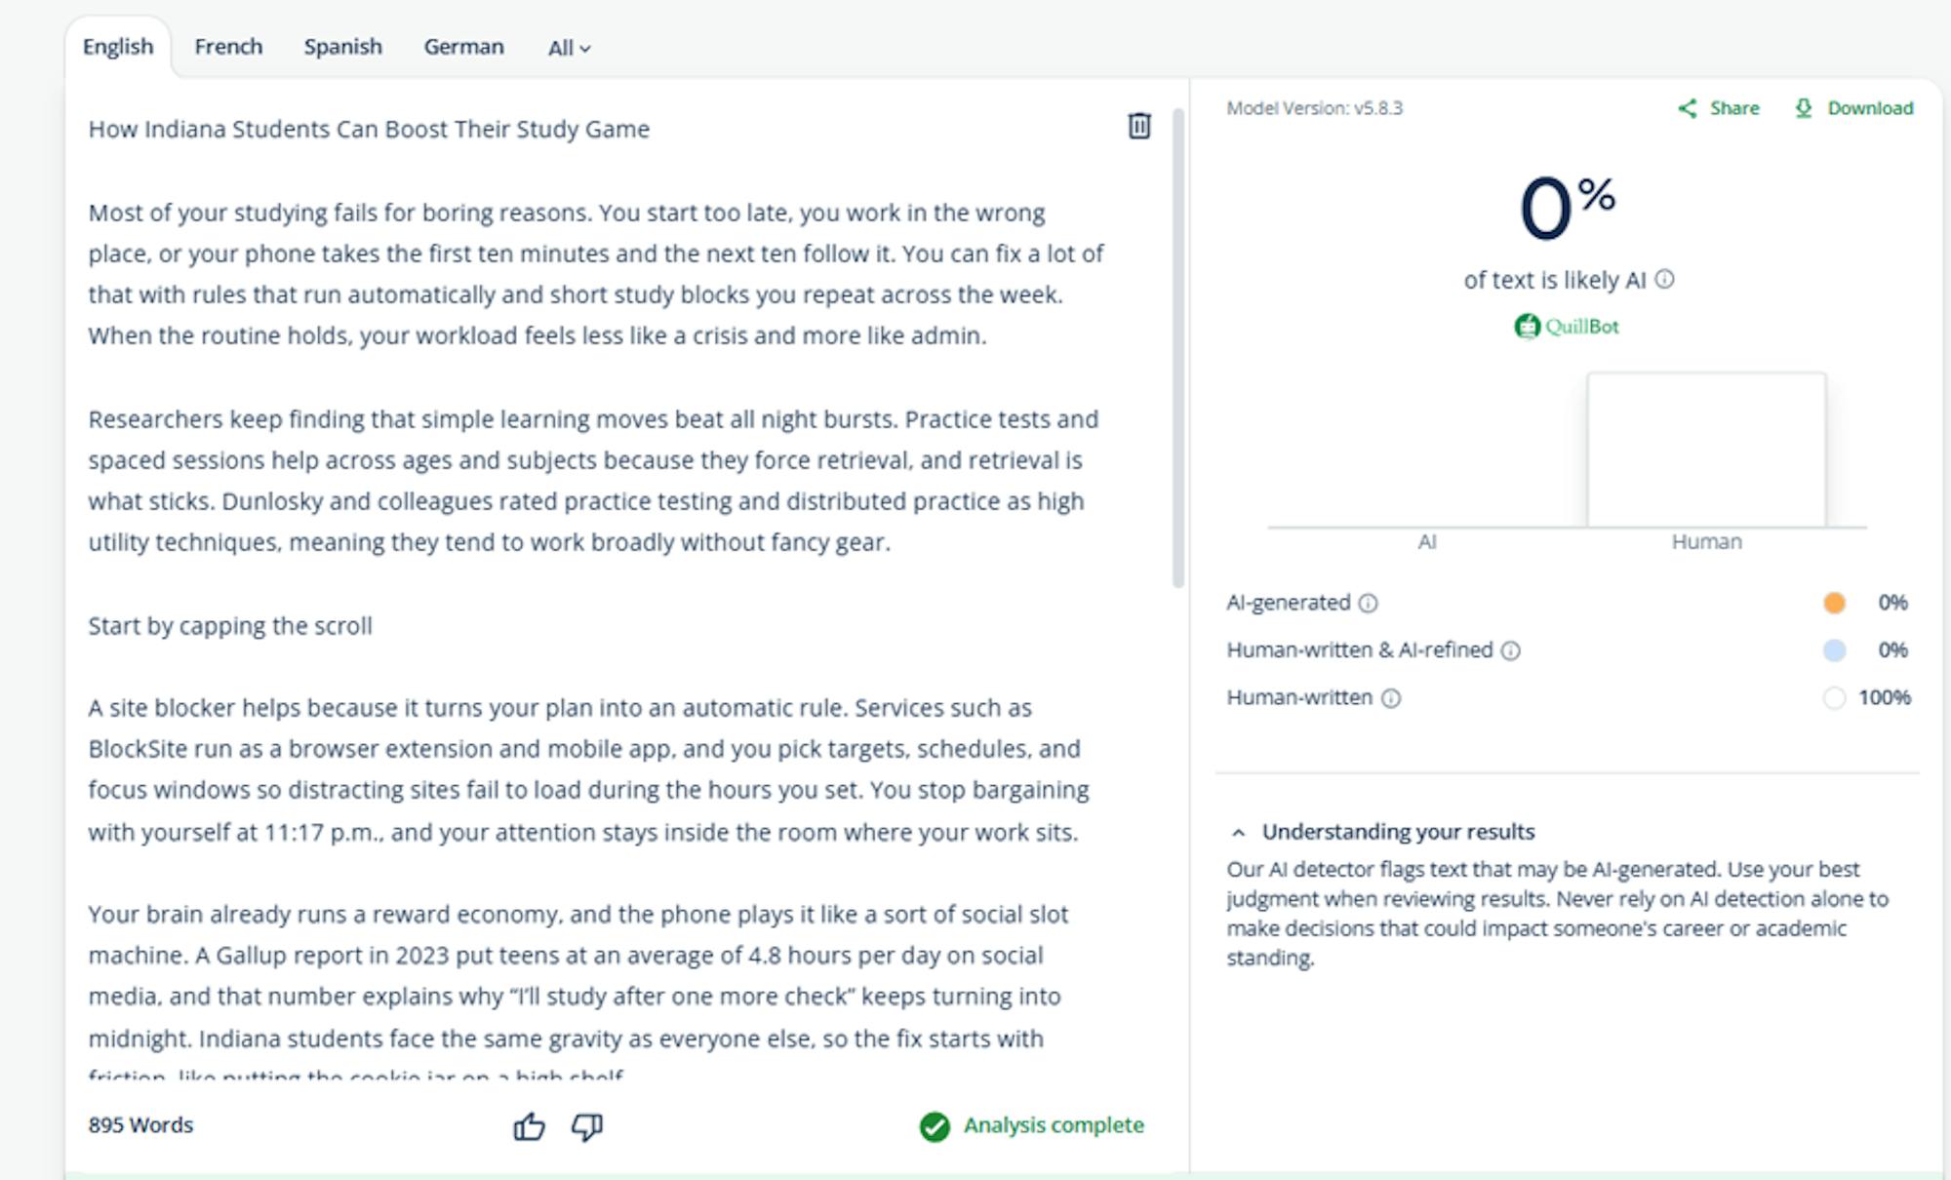Switch to the French tab
1951x1180 pixels.
[228, 47]
